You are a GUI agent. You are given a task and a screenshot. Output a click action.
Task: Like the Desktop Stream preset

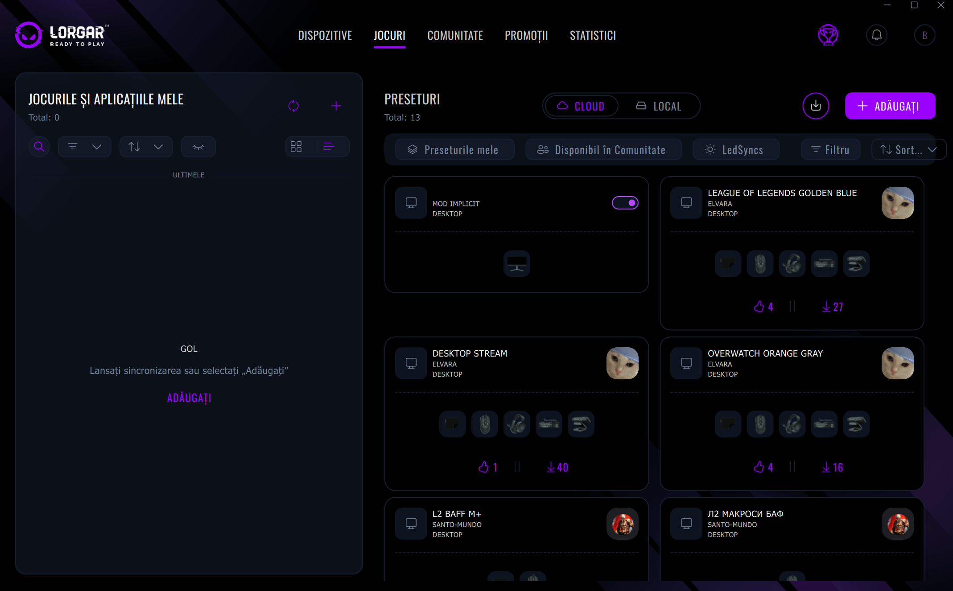click(x=484, y=467)
